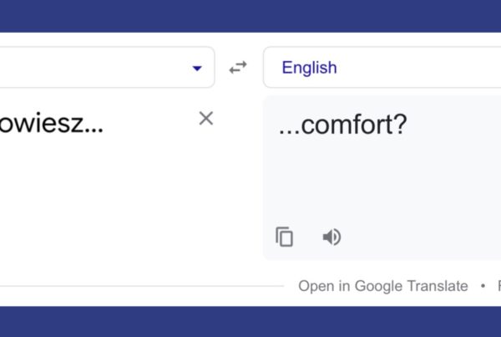Screen dimensions: 501x337
Task: Expand the source language dropdown arrow
Action: pos(197,69)
